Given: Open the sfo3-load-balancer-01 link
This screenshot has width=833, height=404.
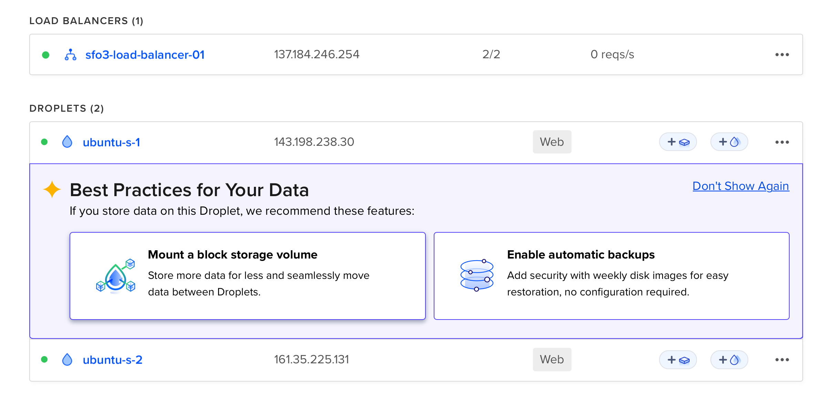Looking at the screenshot, I should [x=145, y=54].
